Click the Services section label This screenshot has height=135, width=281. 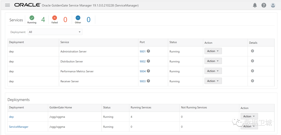(16, 20)
